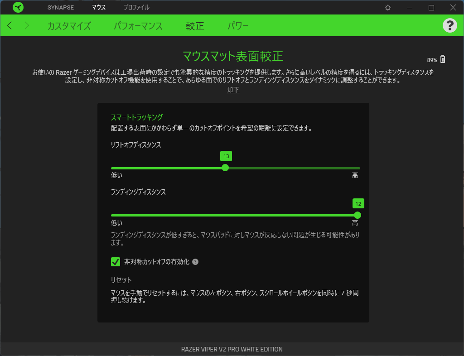Uncheck 非対称カットオフの有効化 checkbox
Image resolution: width=464 pixels, height=356 pixels.
click(116, 262)
